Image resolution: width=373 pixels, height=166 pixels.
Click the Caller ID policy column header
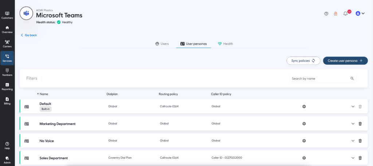click(x=221, y=94)
